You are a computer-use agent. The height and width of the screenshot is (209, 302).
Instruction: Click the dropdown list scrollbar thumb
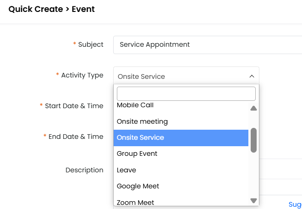point(253,140)
